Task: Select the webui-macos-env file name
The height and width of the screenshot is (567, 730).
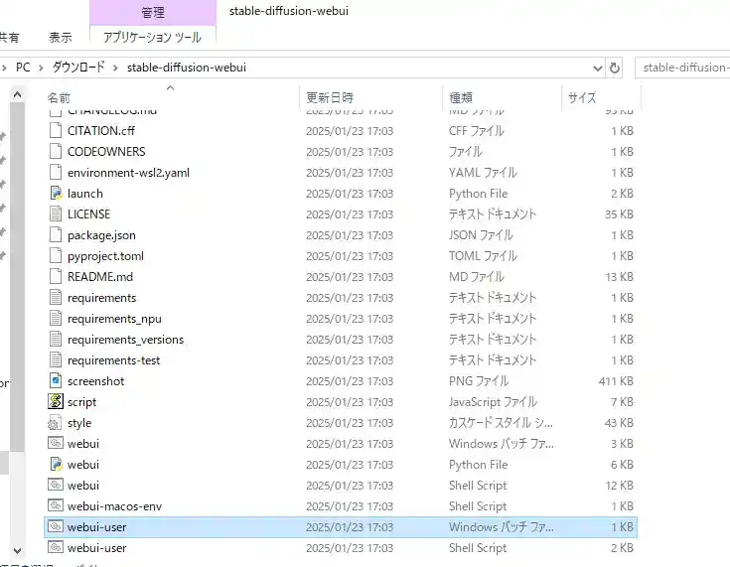Action: click(x=114, y=506)
